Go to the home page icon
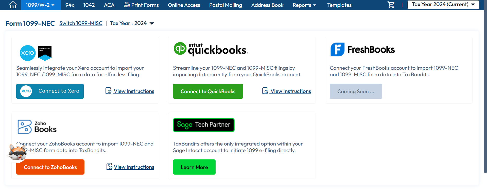Screen dimensions: 487x191 (13, 5)
